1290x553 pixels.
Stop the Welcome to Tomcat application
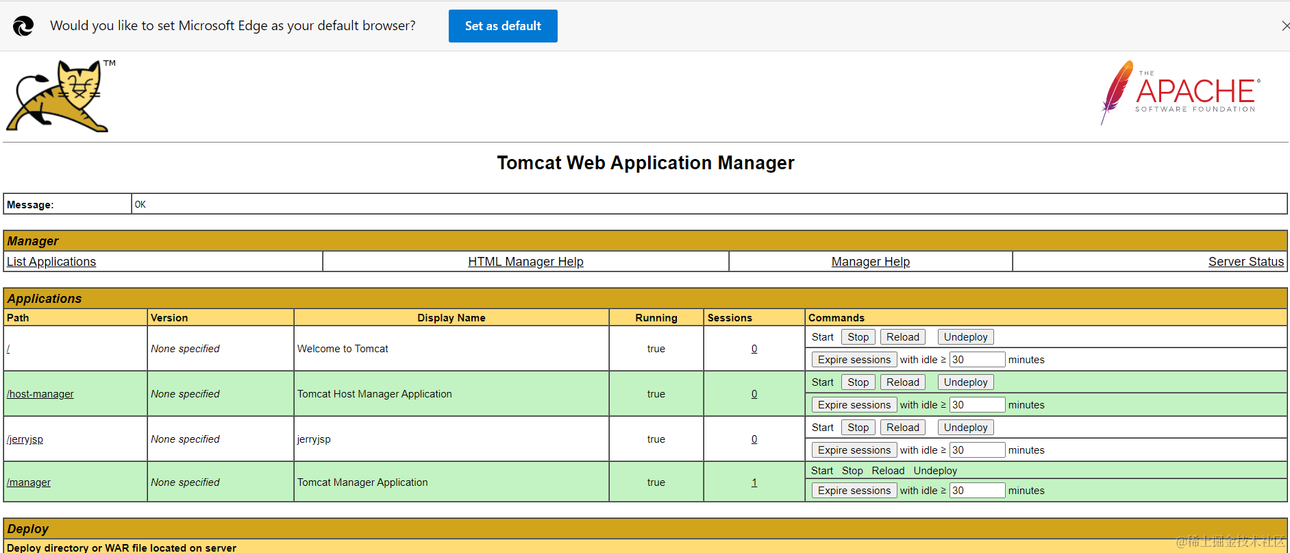click(x=858, y=337)
